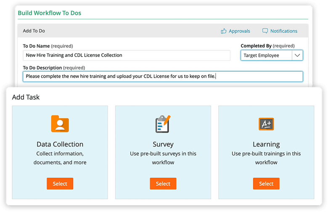Click 'Collect information, documents, and more' text
328x212 pixels.
click(60, 158)
